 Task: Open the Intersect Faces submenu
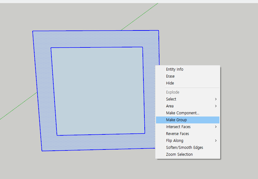[188, 127]
